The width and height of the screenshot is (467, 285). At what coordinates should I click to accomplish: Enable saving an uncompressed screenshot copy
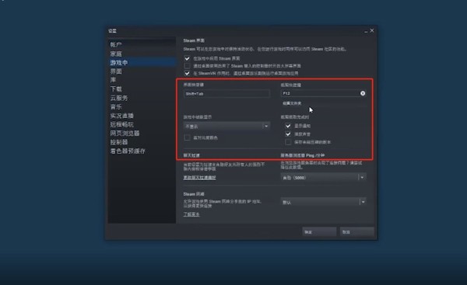[288, 142]
